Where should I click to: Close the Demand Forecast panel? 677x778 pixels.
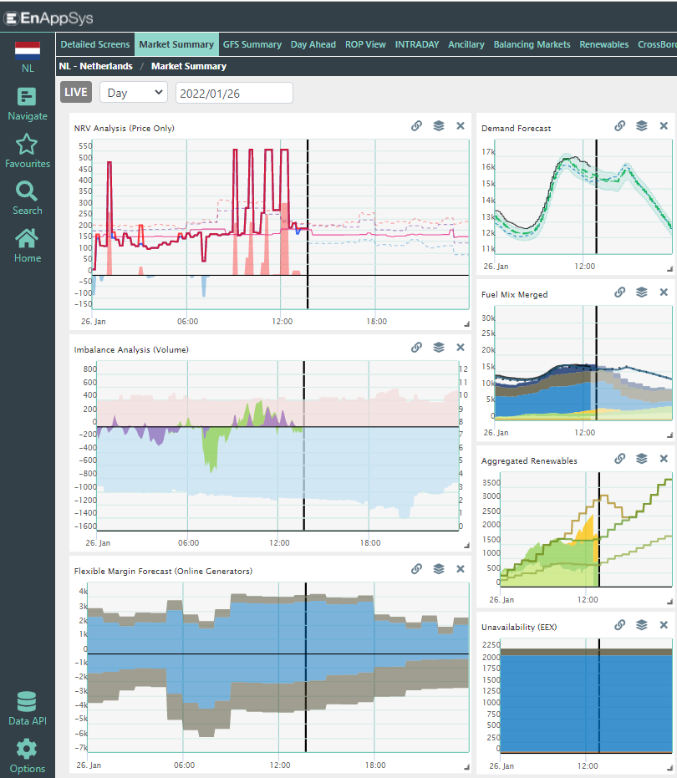(664, 126)
